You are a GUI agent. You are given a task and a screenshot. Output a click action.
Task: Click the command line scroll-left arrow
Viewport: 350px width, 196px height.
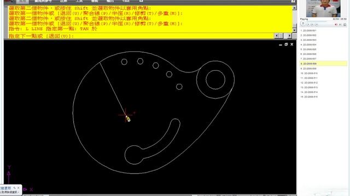(x=277, y=36)
